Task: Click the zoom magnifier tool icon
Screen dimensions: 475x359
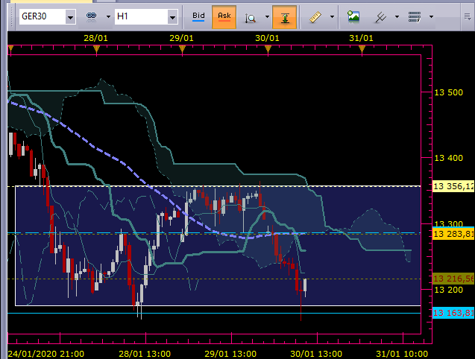Action: (x=251, y=18)
